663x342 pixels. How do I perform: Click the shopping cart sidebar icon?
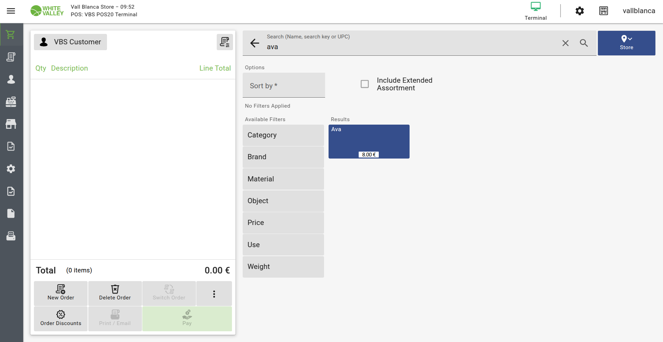11,35
